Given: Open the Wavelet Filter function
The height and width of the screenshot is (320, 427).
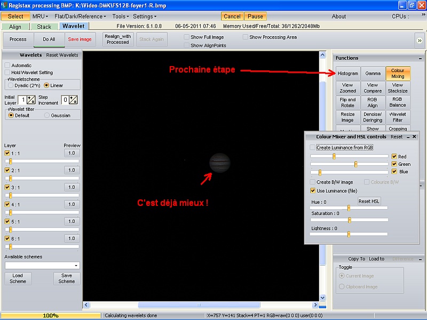Looking at the screenshot, I should point(398,116).
